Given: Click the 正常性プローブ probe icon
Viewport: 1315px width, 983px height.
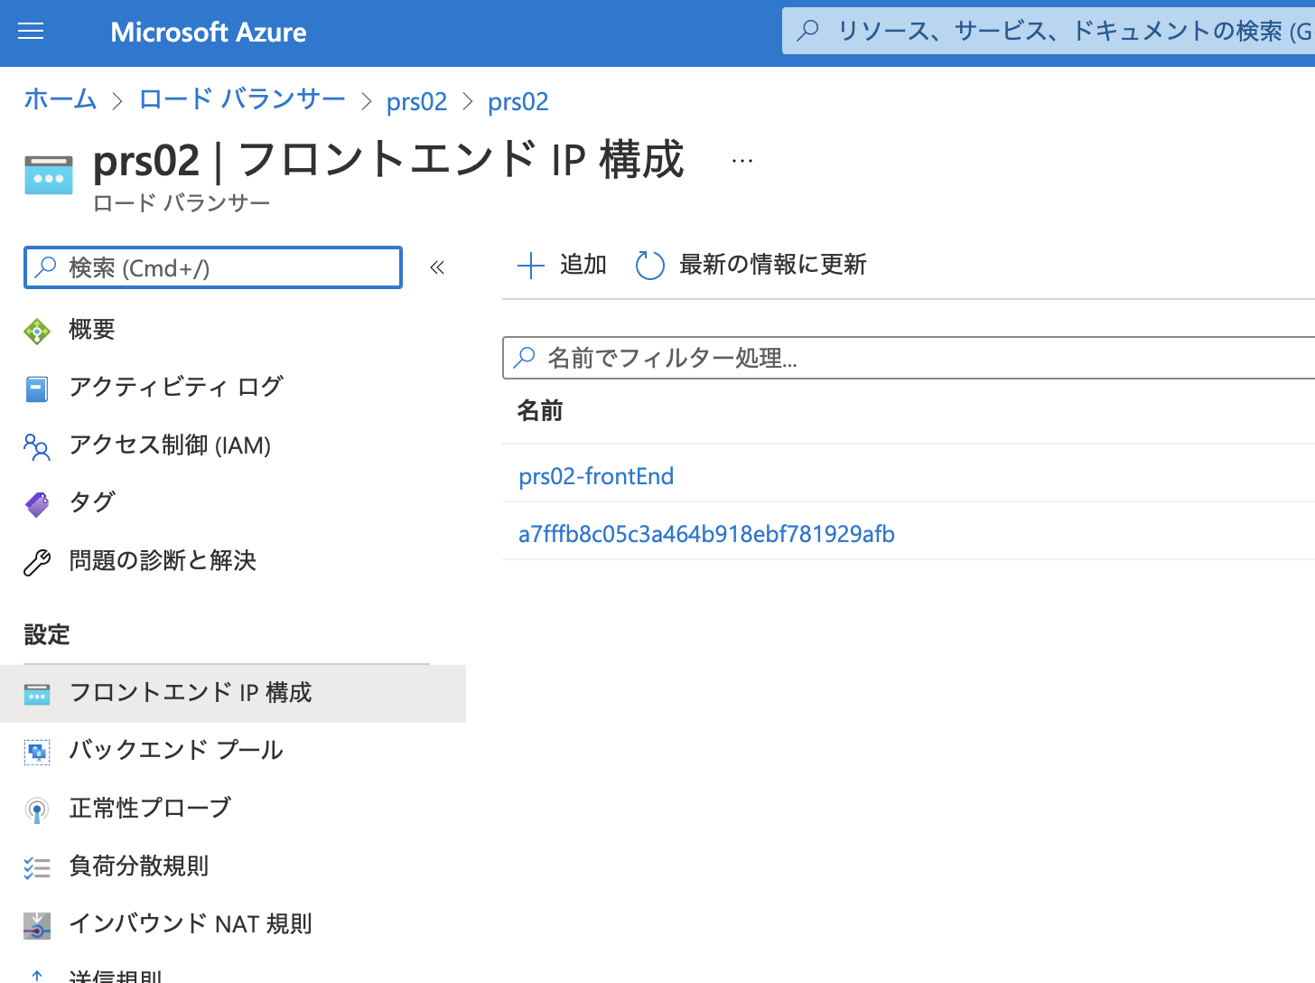Looking at the screenshot, I should coord(37,810).
